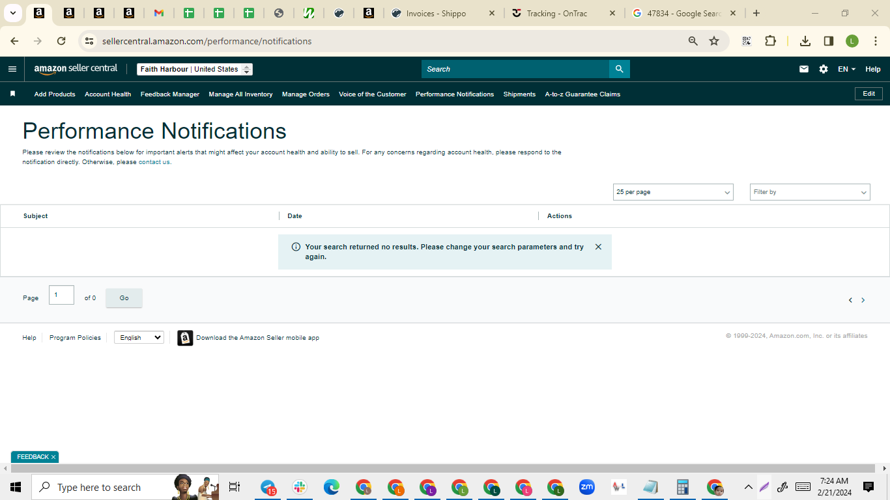
Task: Switch to the Gmail browser tab
Action: pos(158,13)
